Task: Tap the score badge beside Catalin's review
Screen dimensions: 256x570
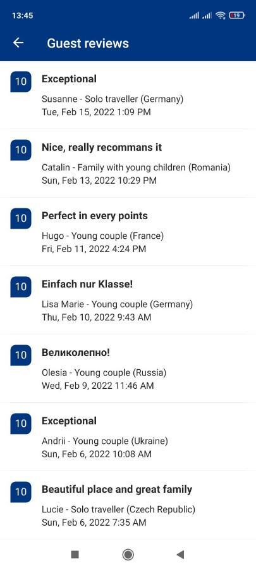Action: tap(21, 149)
